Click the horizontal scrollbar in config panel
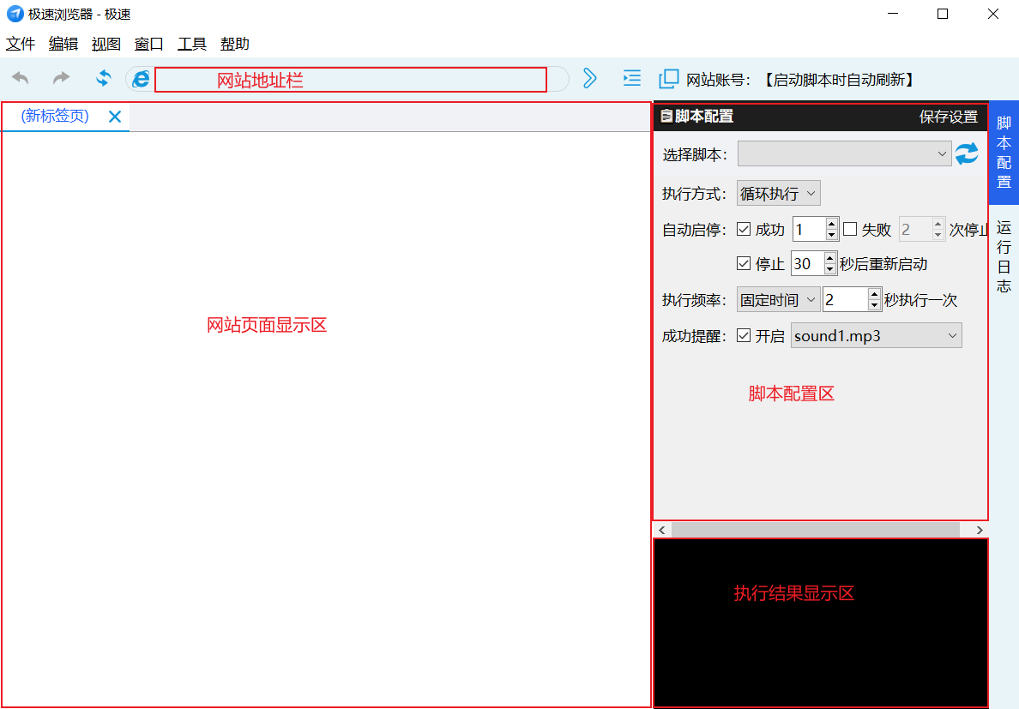Screen dimensions: 1019x709 [815, 531]
